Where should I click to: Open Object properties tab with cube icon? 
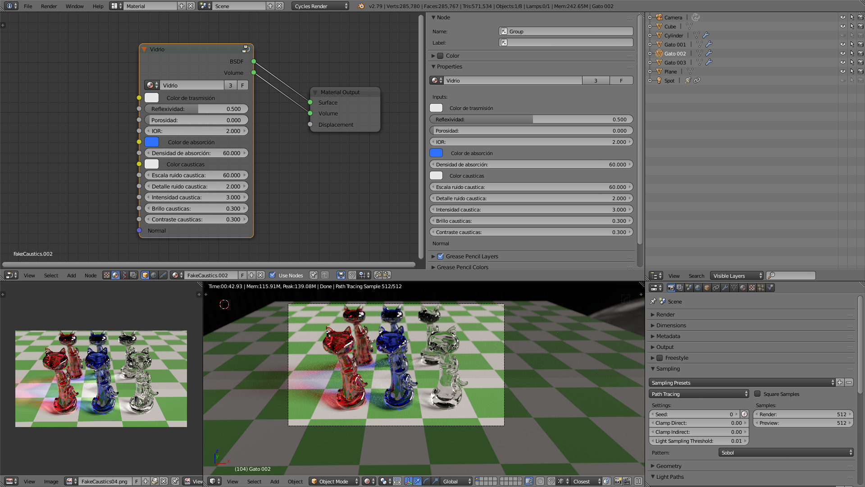[x=707, y=288]
